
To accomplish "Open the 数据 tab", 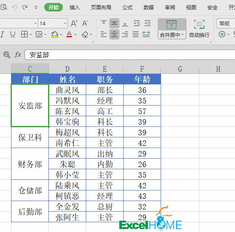I will click(149, 7).
